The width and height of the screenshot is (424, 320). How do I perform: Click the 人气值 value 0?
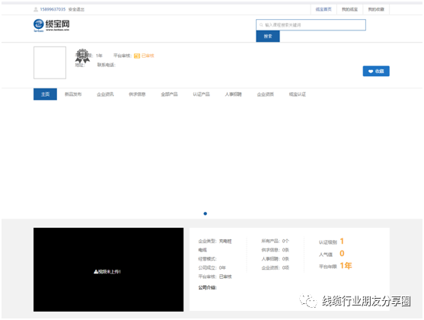pyautogui.click(x=342, y=254)
